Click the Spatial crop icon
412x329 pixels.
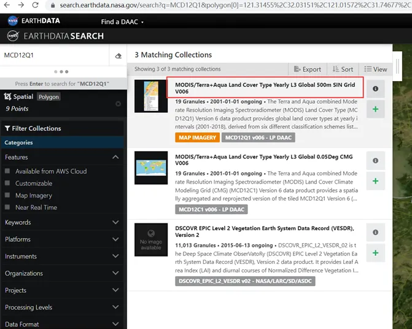click(x=7, y=96)
